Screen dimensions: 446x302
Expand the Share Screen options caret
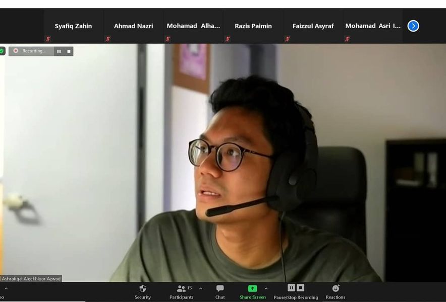coord(266,288)
